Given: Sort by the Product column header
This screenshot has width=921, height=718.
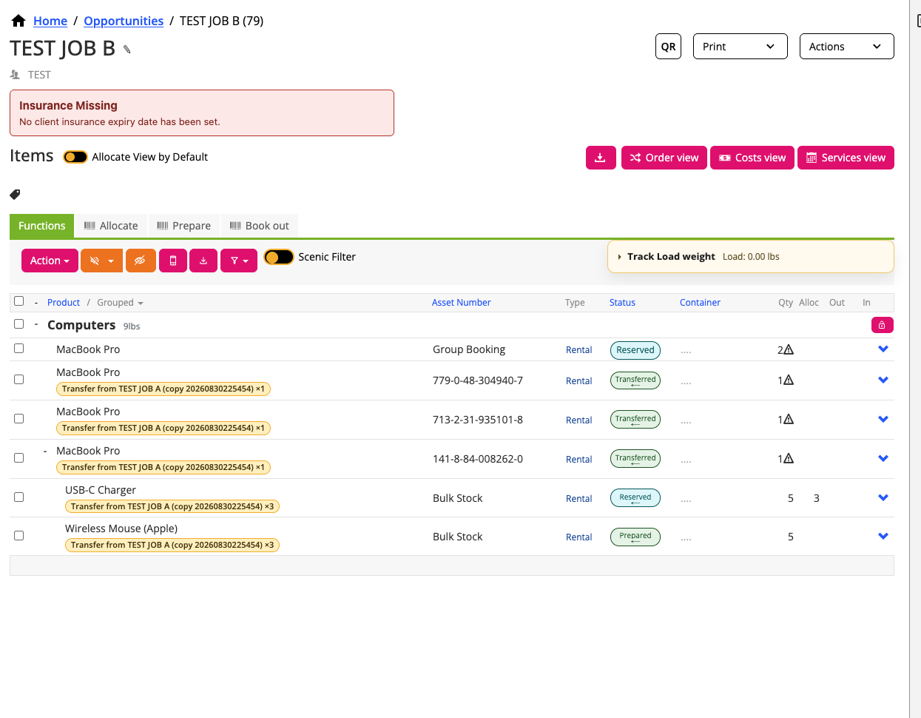Looking at the screenshot, I should [64, 303].
